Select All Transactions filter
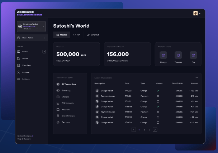 coord(69,84)
